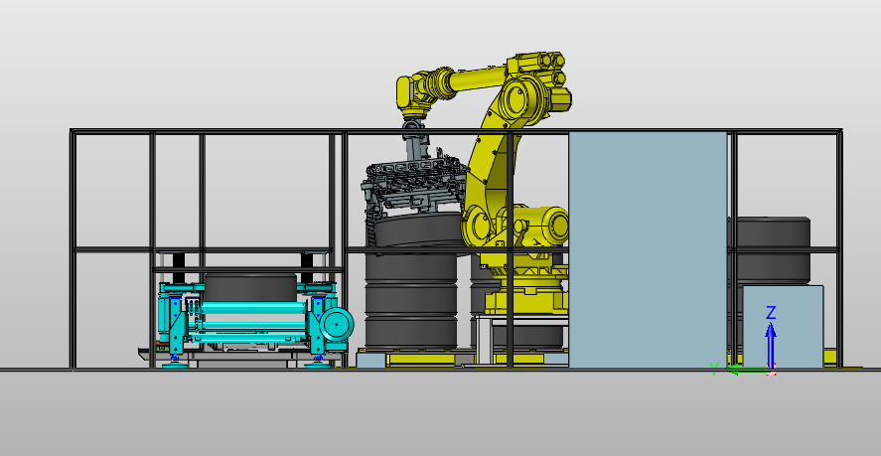Select the large blue-gray panel
This screenshot has width=881, height=456.
[x=648, y=249]
